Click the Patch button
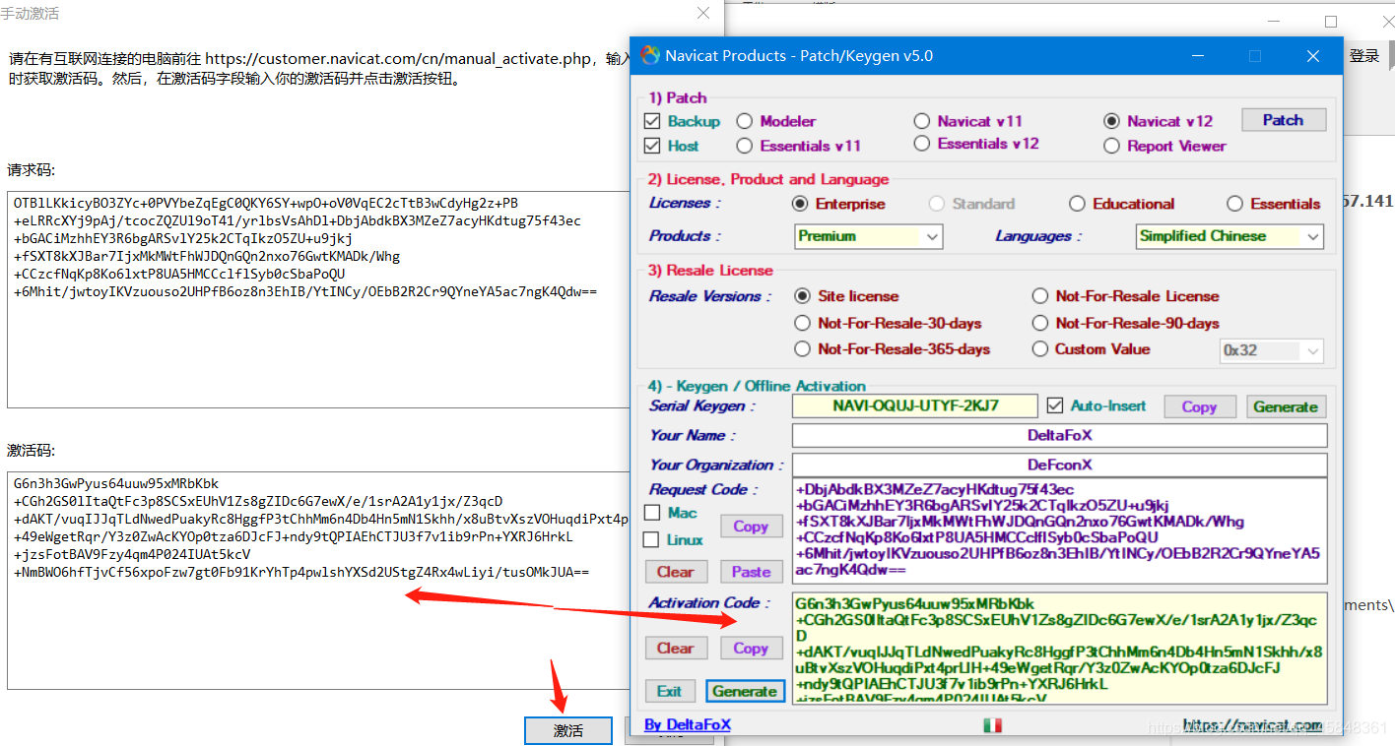 coord(1283,120)
